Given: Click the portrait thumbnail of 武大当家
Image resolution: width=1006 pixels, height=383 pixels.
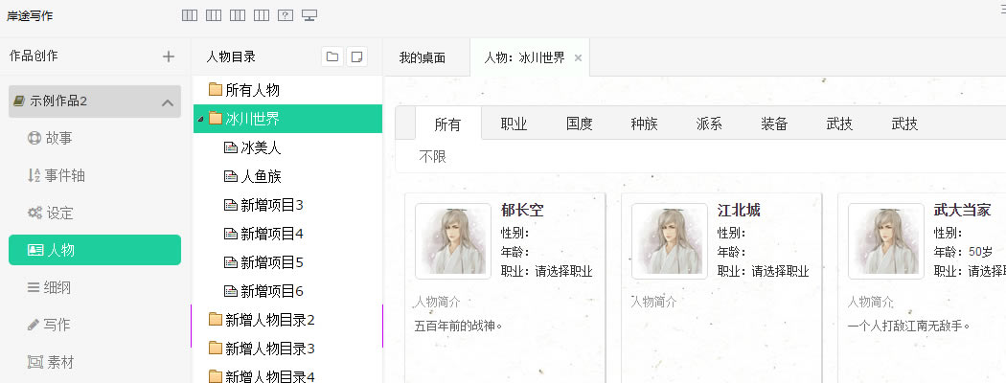Looking at the screenshot, I should [885, 240].
